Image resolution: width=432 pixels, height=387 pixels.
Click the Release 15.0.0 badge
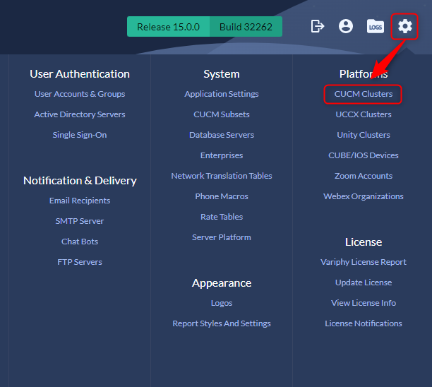(168, 27)
